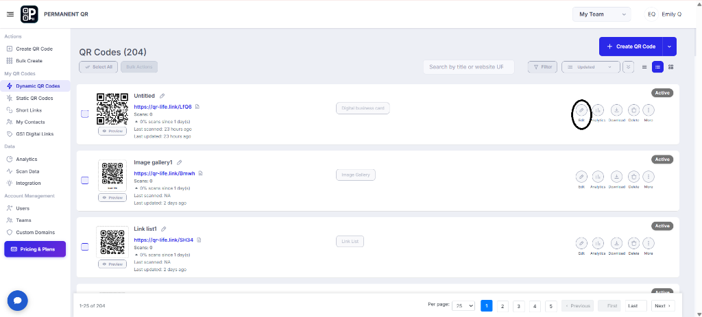The width and height of the screenshot is (702, 317).
Task: Toggle sort direction with double-chevron button
Action: click(628, 67)
